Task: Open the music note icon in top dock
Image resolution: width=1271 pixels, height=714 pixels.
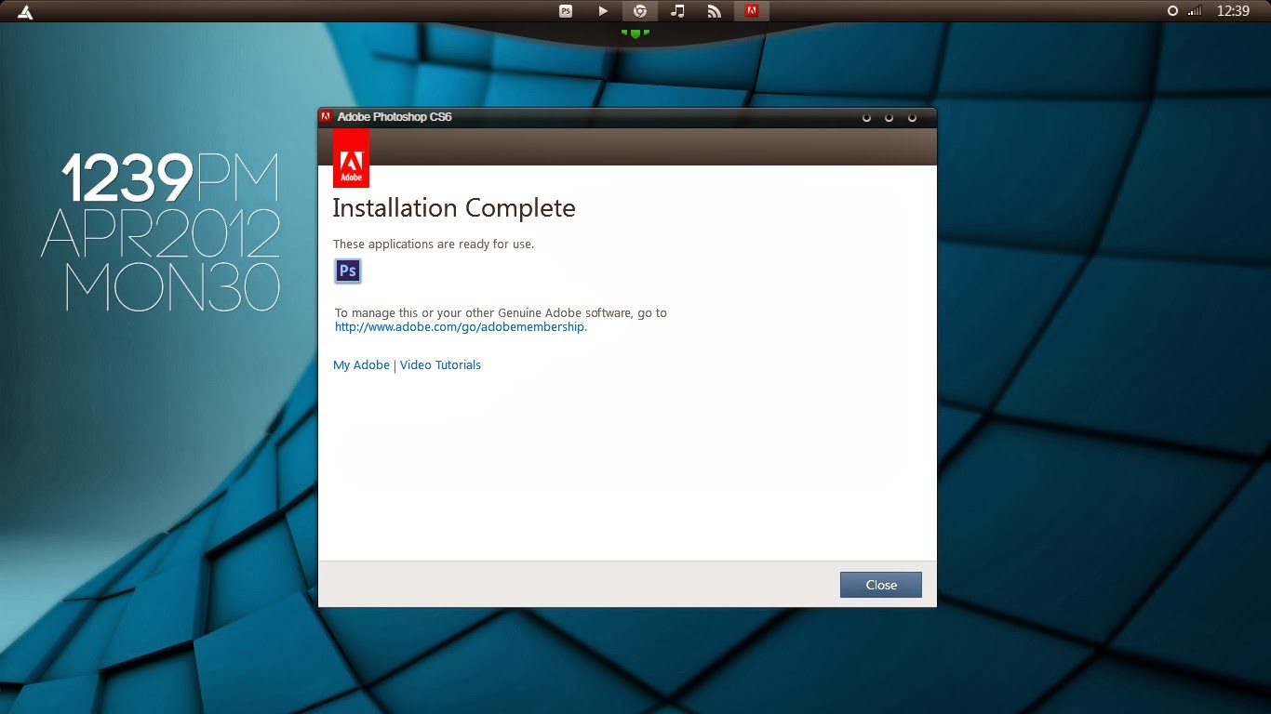Action: tap(677, 11)
